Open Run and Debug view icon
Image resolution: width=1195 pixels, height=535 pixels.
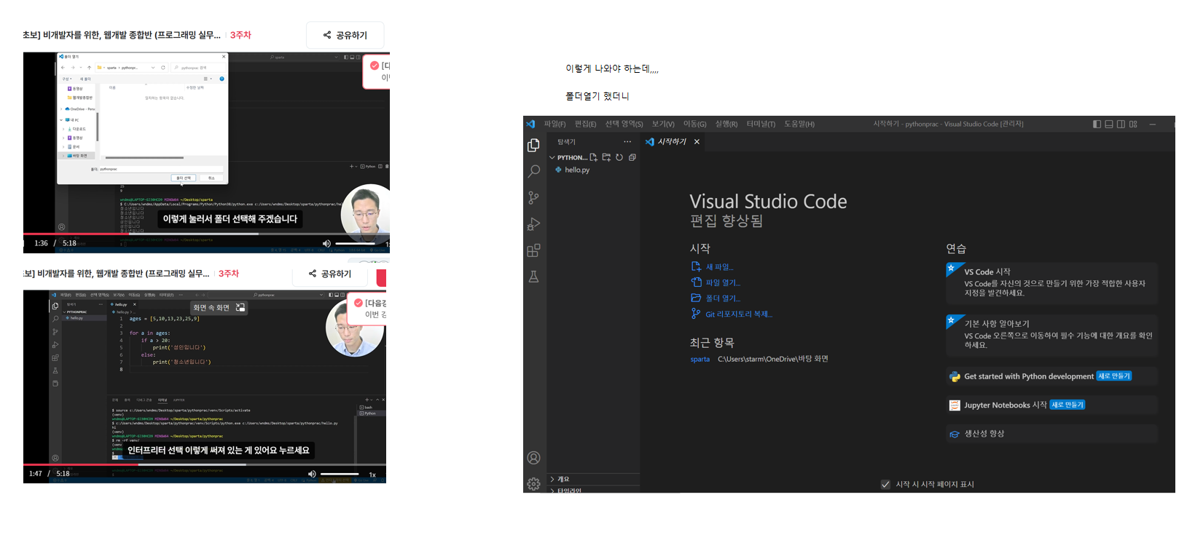tap(533, 224)
